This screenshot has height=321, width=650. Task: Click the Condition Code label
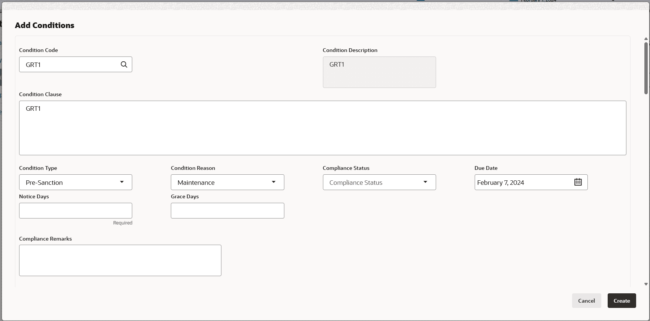point(39,50)
